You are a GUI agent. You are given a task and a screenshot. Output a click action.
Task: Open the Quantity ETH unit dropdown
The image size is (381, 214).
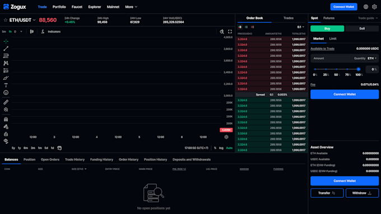372,58
